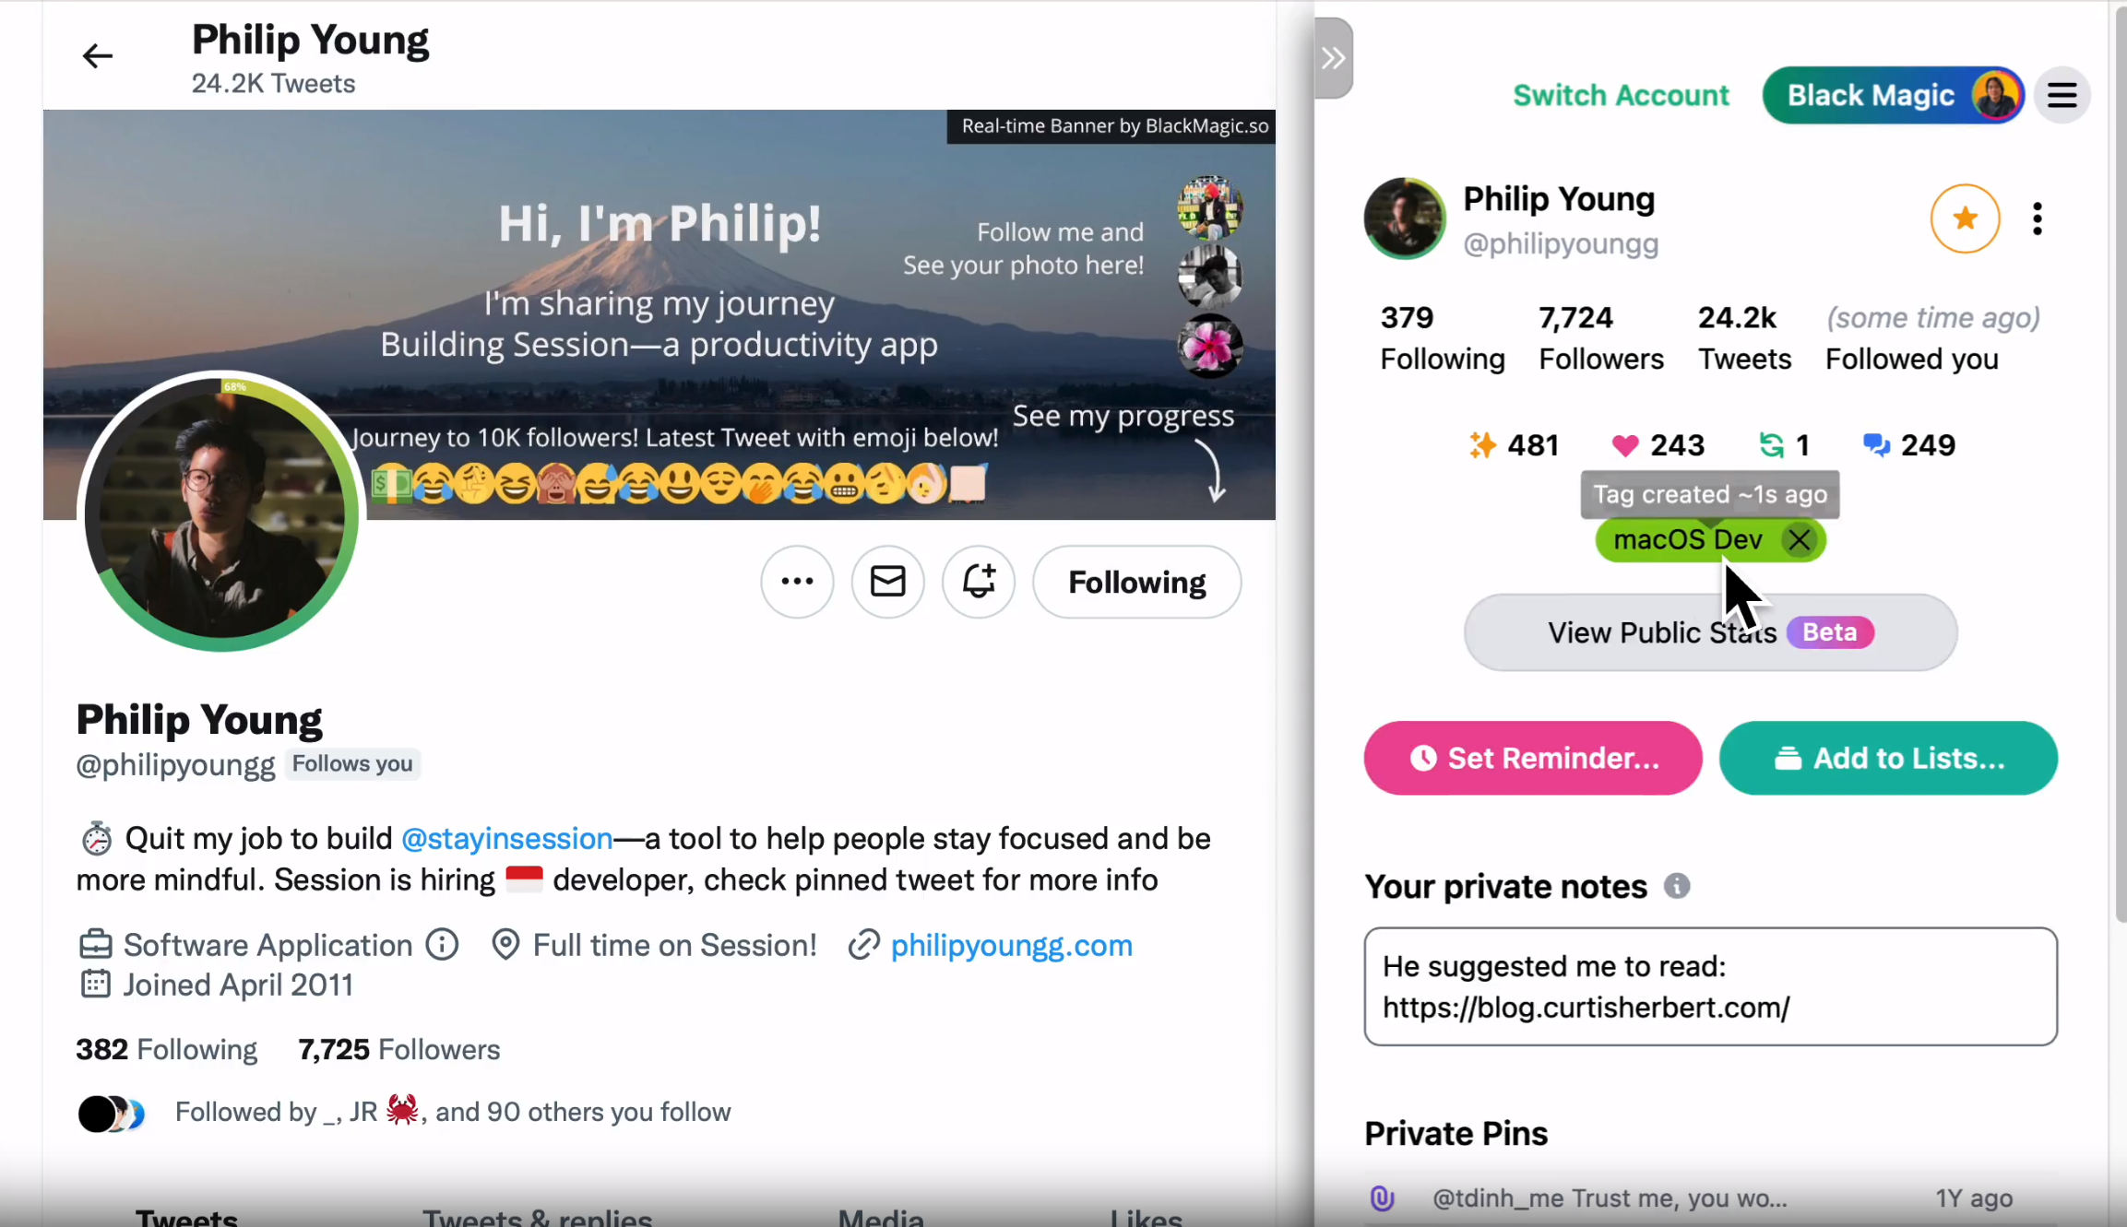Screen dimensions: 2127x1227
Task: Collapse the Black Magic sidebar with double-chevron
Action: [1333, 58]
